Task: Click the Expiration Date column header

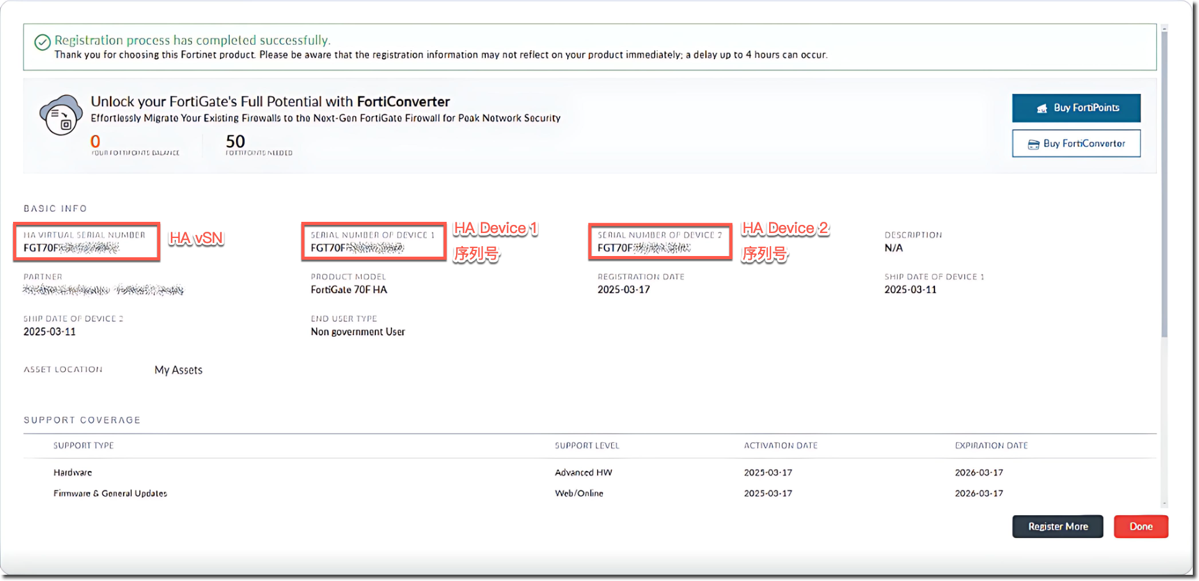Action: (991, 446)
